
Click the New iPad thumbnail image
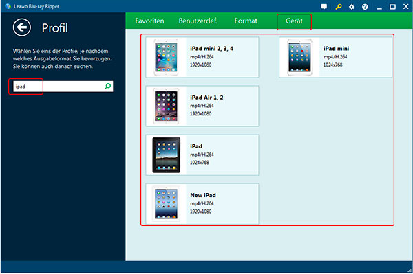[x=166, y=204]
